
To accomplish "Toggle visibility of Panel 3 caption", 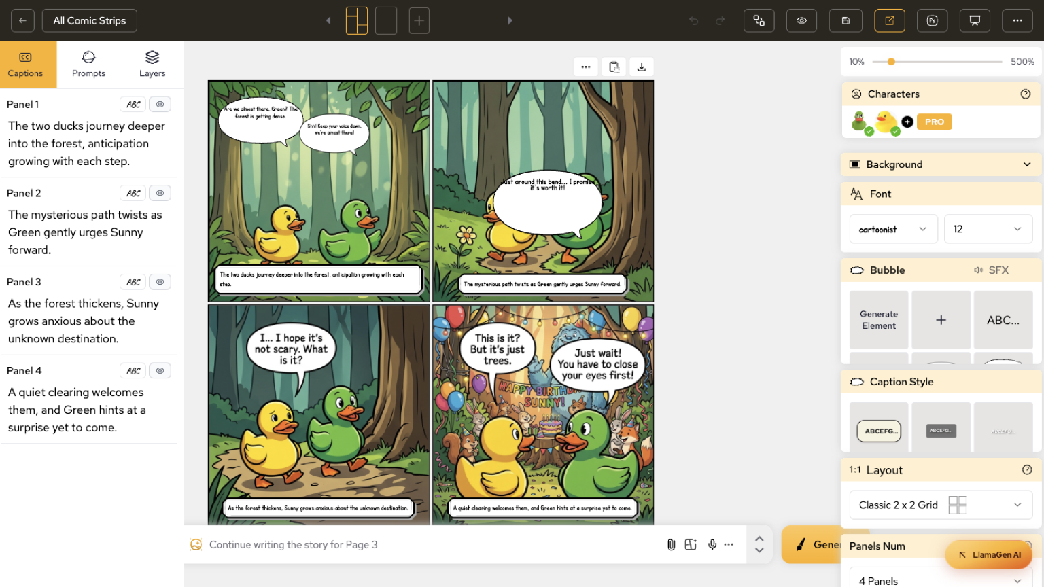I will (x=160, y=282).
